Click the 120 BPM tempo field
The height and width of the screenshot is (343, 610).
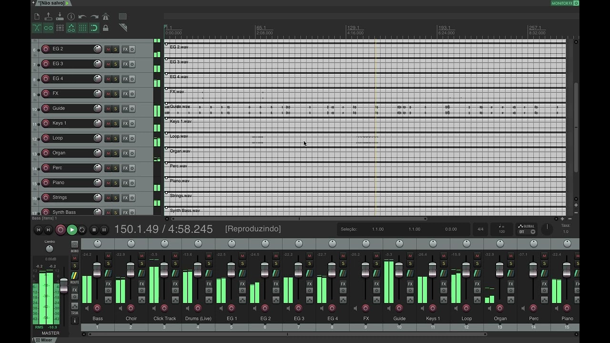coord(501,229)
